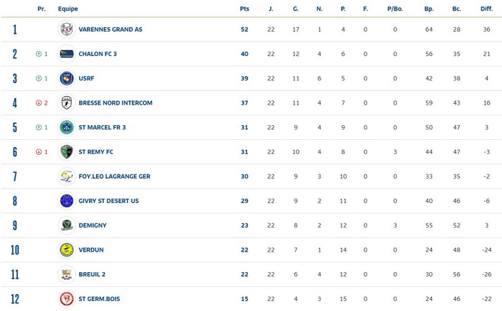502x311 pixels.
Task: Click the Bp. column header
Action: coord(429,8)
